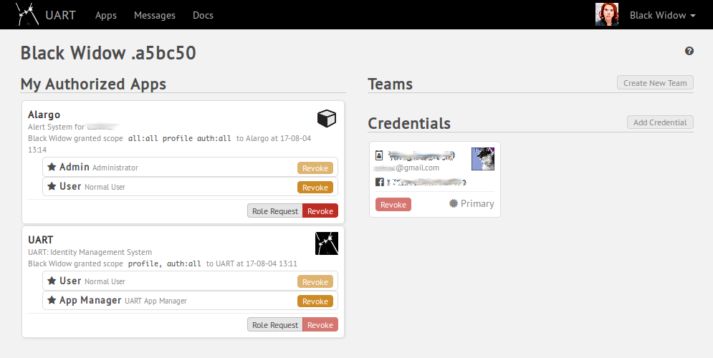Revoke the credential in Credentials card

tap(393, 205)
